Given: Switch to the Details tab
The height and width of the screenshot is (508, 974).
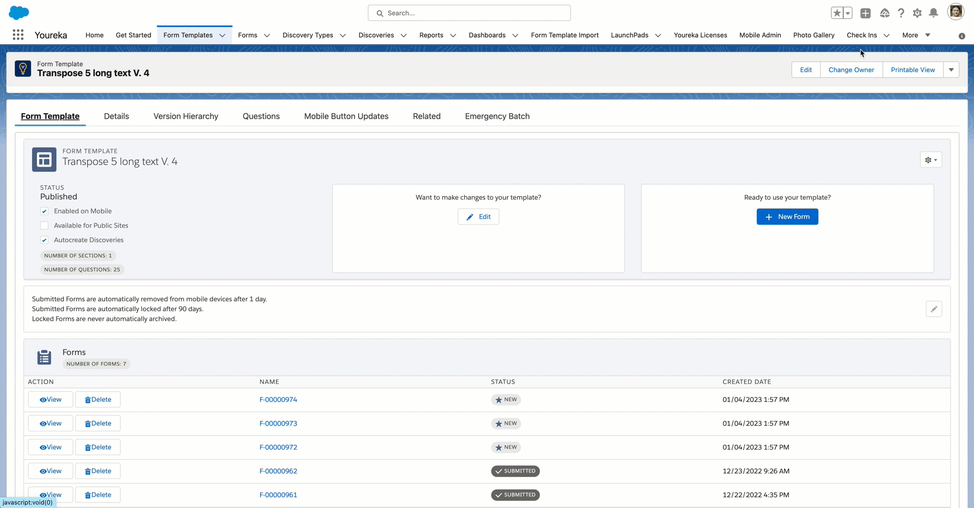Looking at the screenshot, I should 116,116.
